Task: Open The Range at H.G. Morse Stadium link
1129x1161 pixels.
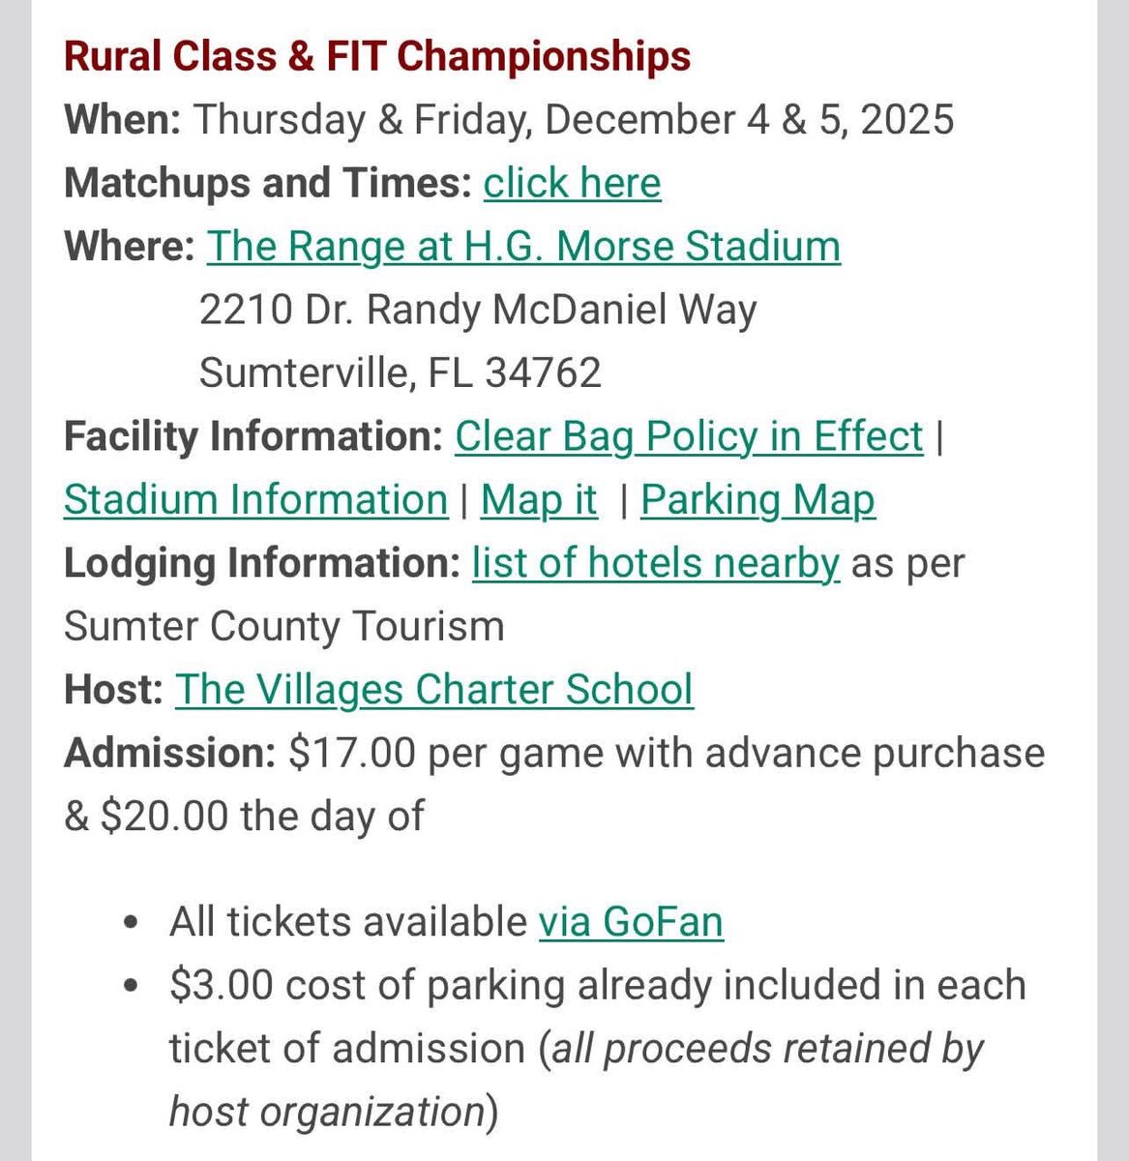Action: (523, 247)
